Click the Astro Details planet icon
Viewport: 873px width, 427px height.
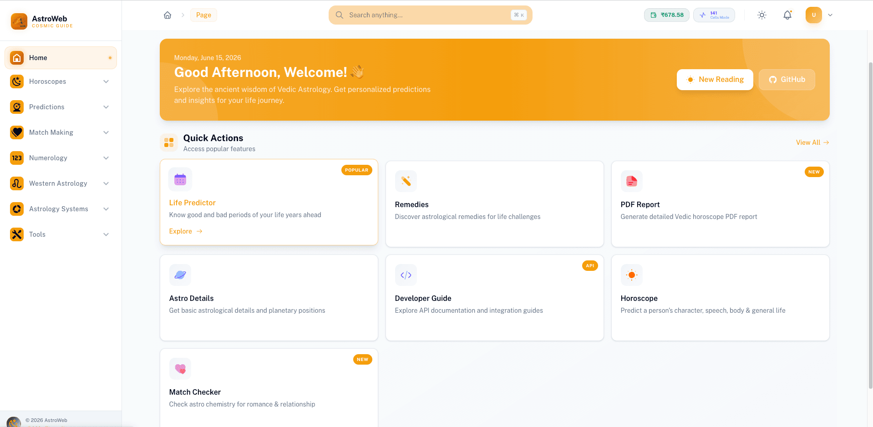coord(180,275)
